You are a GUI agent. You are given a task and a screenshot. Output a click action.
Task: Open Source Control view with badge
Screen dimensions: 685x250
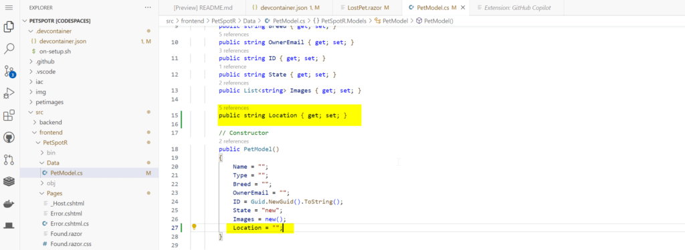tap(9, 71)
